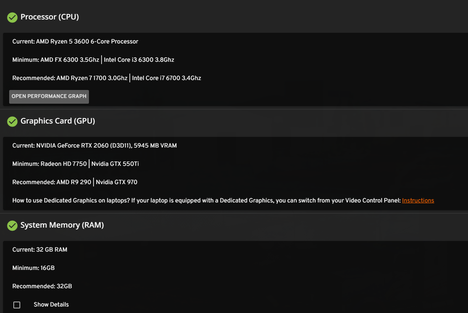
Task: Click the Show Details label text
Action: coord(51,305)
